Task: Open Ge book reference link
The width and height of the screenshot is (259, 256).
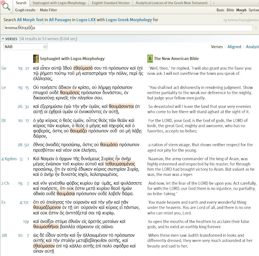Action: point(4,68)
